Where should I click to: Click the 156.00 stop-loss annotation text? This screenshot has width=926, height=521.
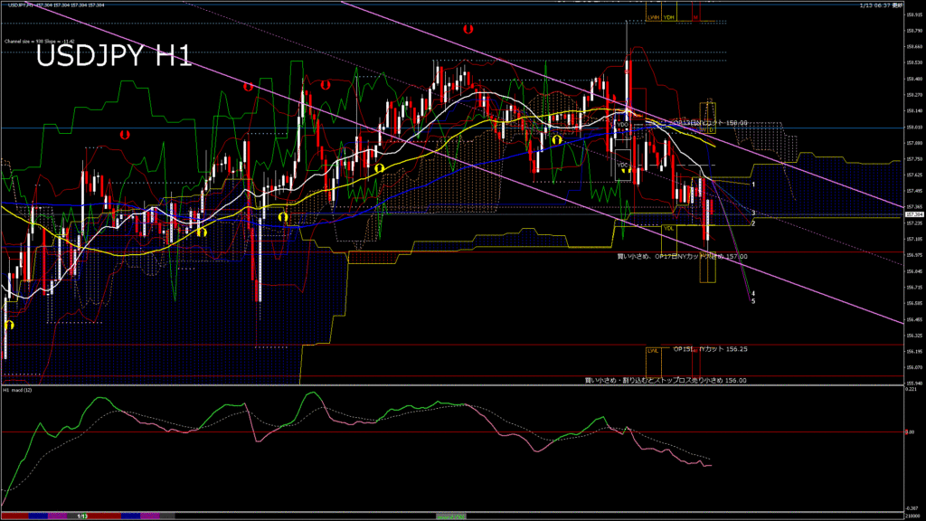click(x=666, y=381)
